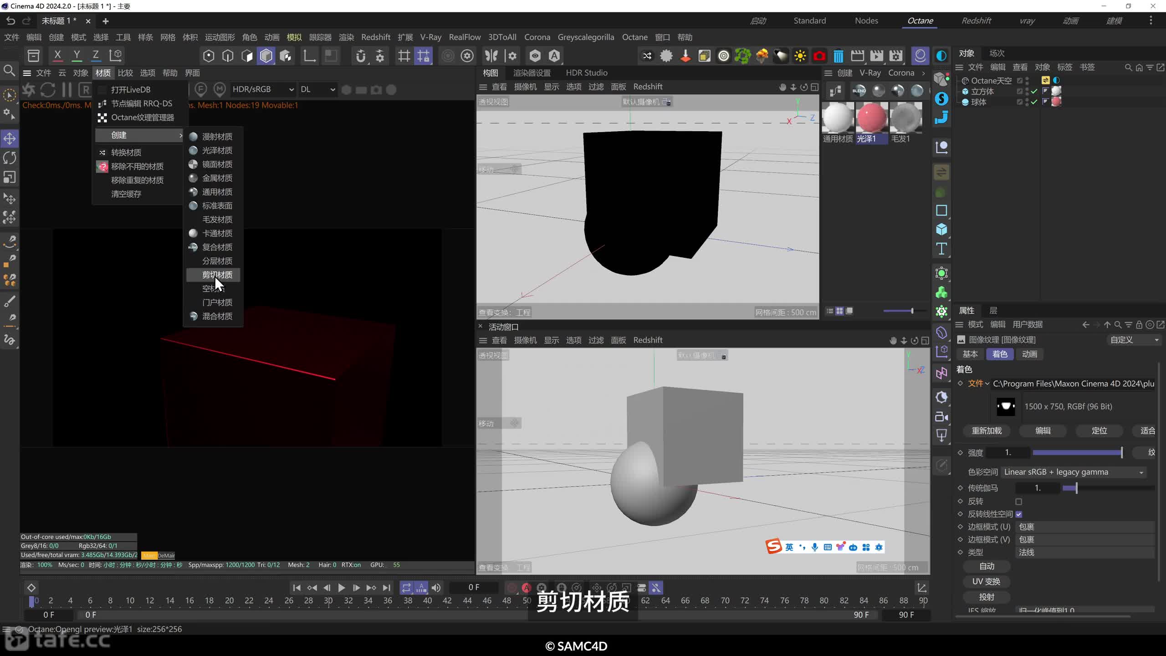Screen dimensions: 1166x656
Task: Select 漫射材质 from create submenu
Action: pyautogui.click(x=213, y=136)
